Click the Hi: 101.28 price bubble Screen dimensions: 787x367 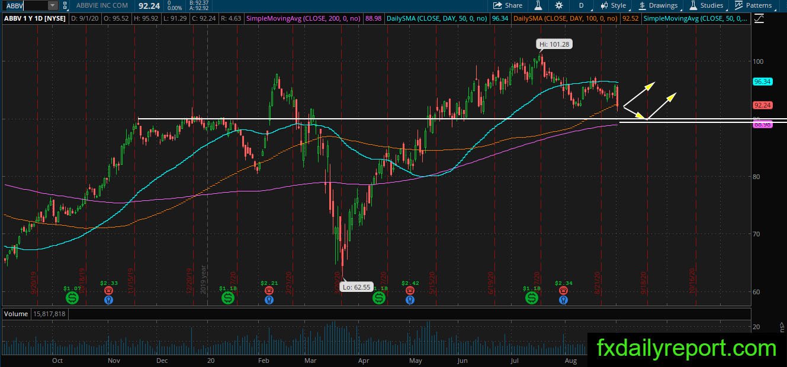point(555,44)
